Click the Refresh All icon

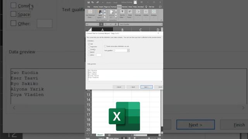[111, 12]
